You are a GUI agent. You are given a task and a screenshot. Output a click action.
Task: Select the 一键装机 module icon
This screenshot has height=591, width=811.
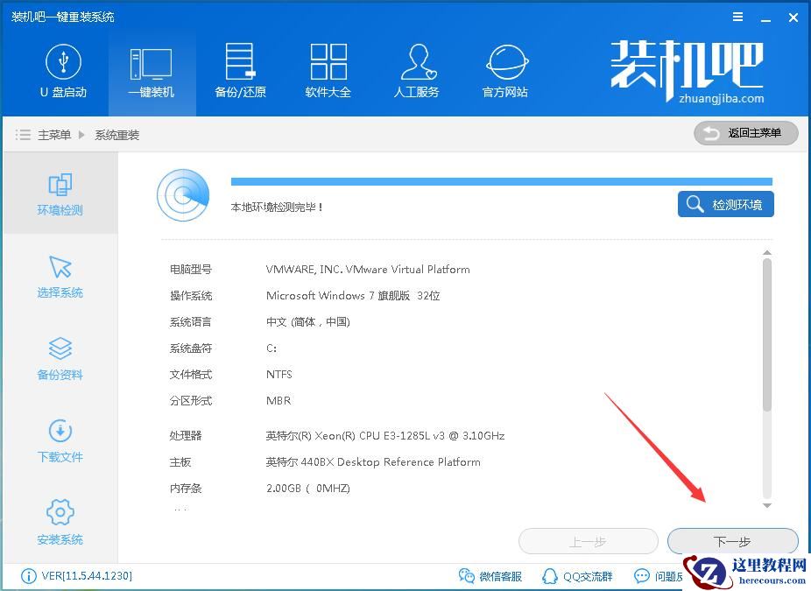151,72
